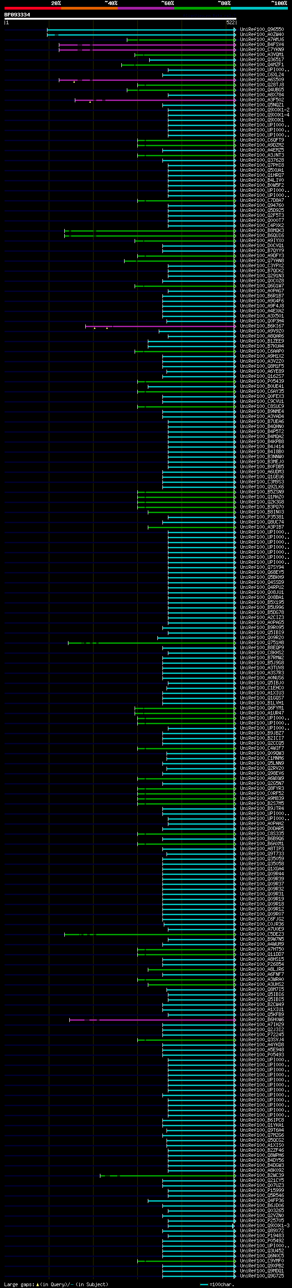Click the purple ~60% identity legend segment
The height and width of the screenshot is (1288, 292).
[x=146, y=8]
